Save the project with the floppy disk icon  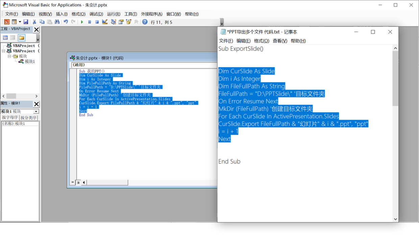click(26, 22)
